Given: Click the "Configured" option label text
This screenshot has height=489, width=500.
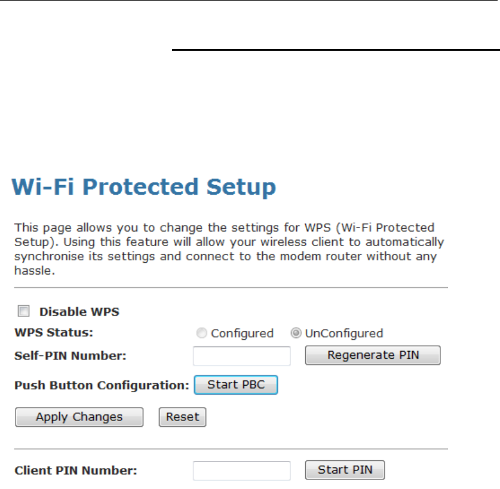Looking at the screenshot, I should (242, 334).
